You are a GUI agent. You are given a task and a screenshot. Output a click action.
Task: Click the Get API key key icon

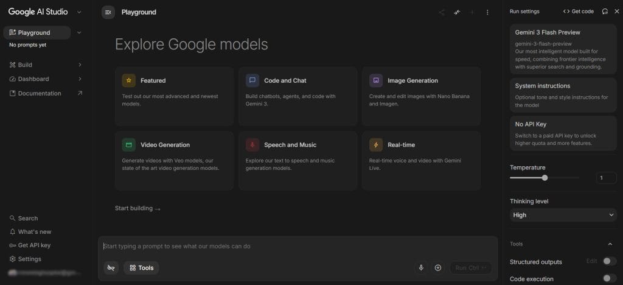[12, 245]
